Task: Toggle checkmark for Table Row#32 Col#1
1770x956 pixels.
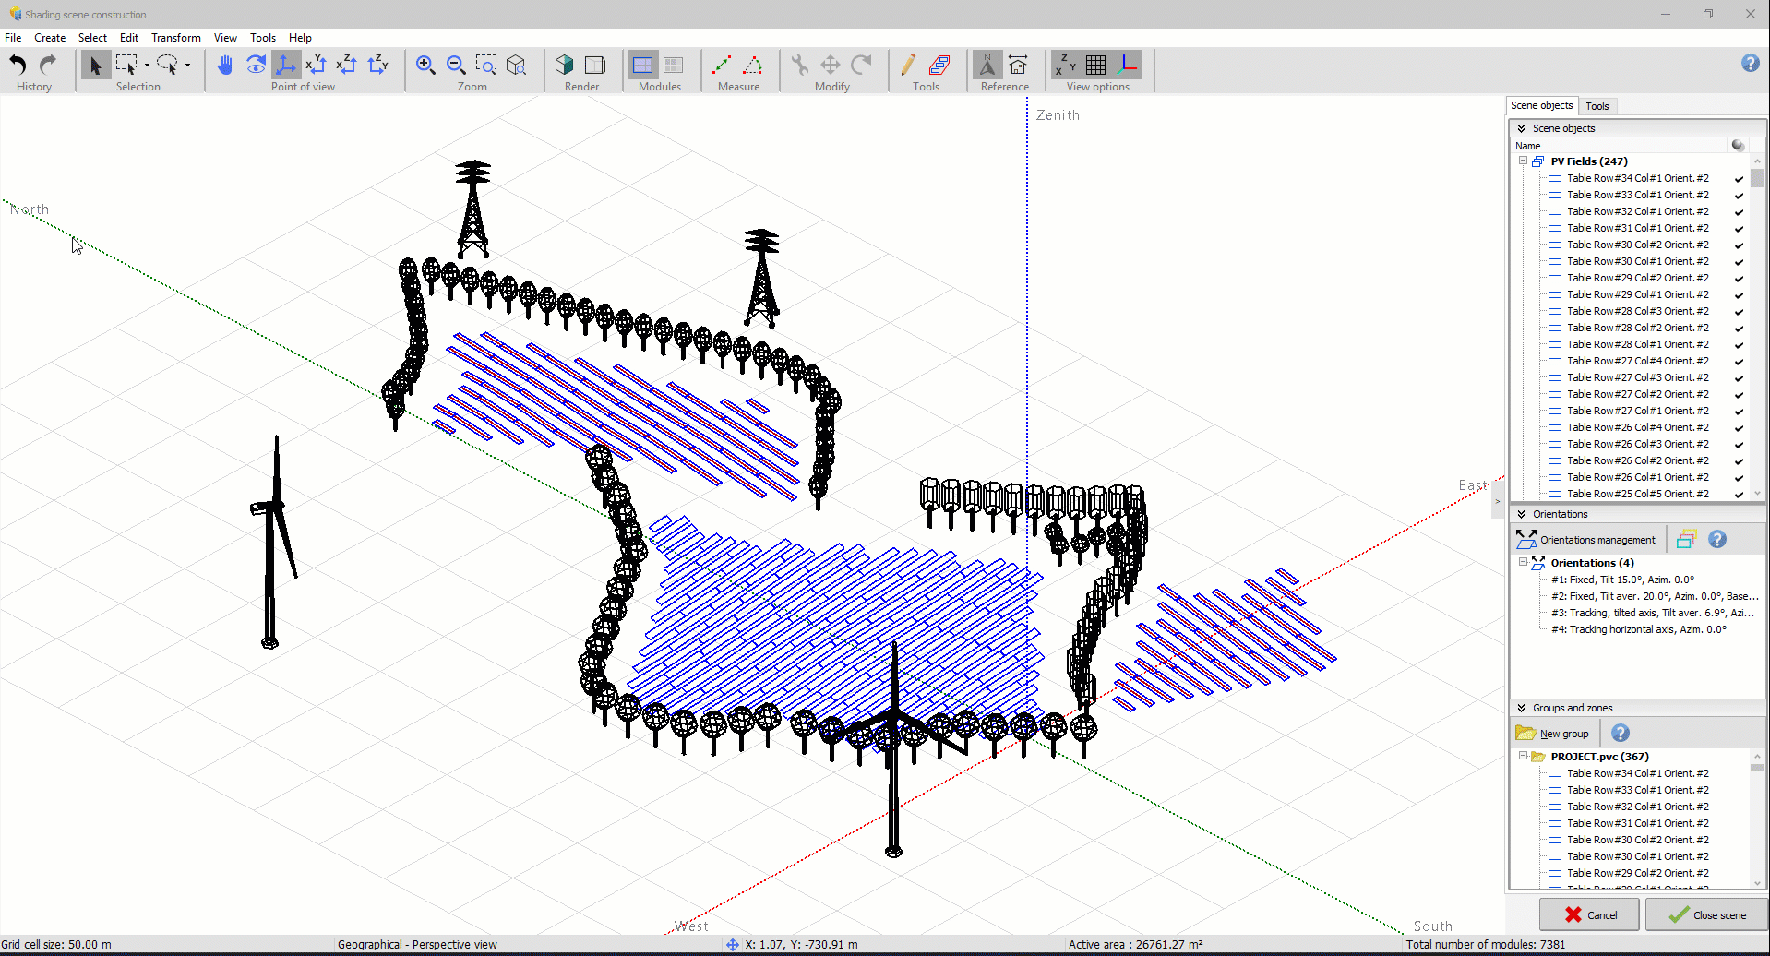Action: (1739, 212)
